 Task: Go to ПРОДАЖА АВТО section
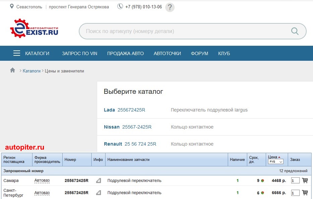tap(125, 53)
